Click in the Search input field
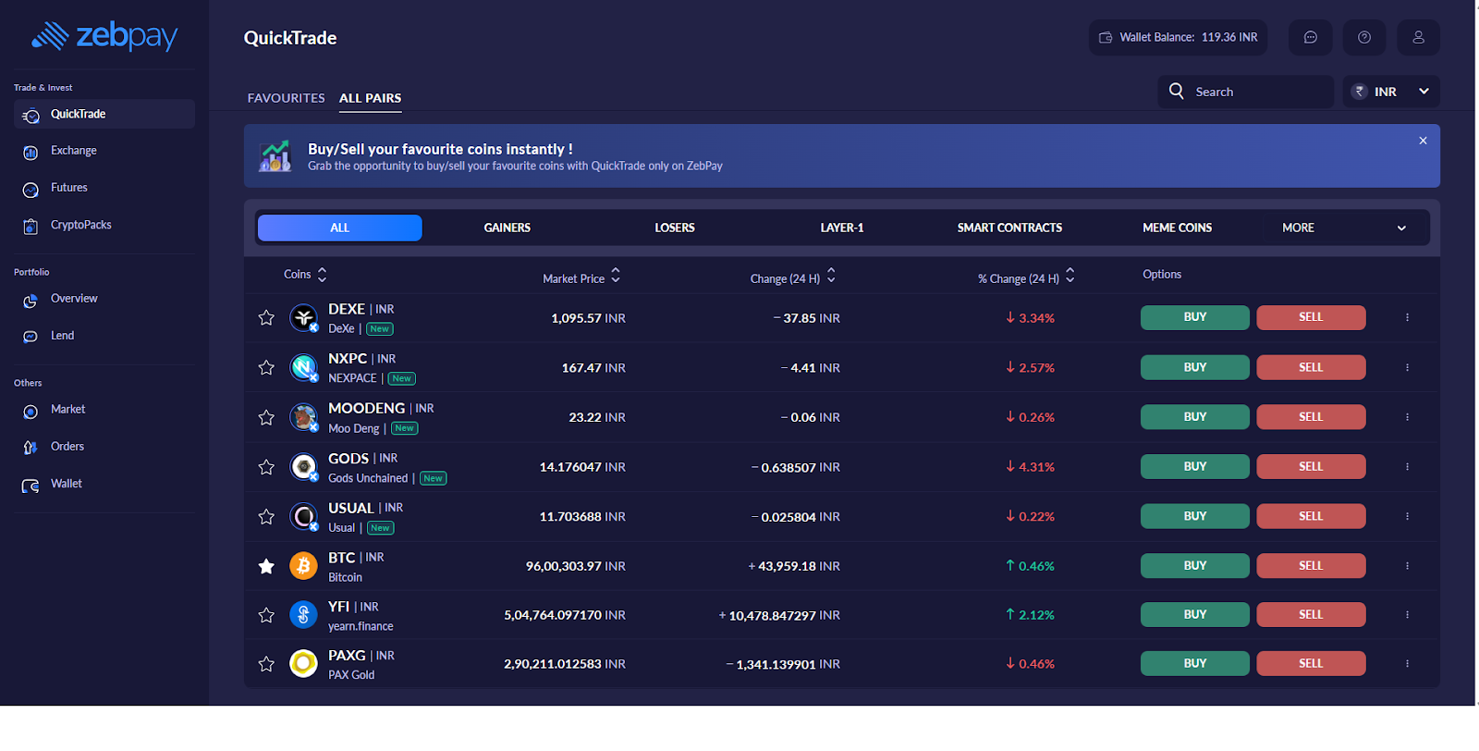 click(1245, 92)
